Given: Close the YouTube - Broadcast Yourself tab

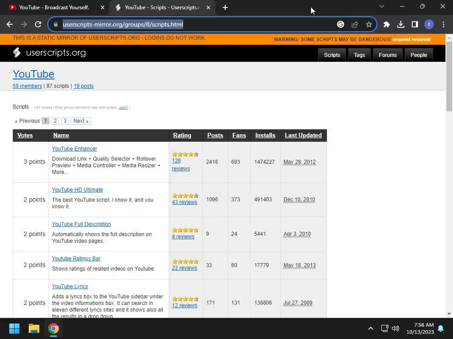Looking at the screenshot, I should coord(103,8).
